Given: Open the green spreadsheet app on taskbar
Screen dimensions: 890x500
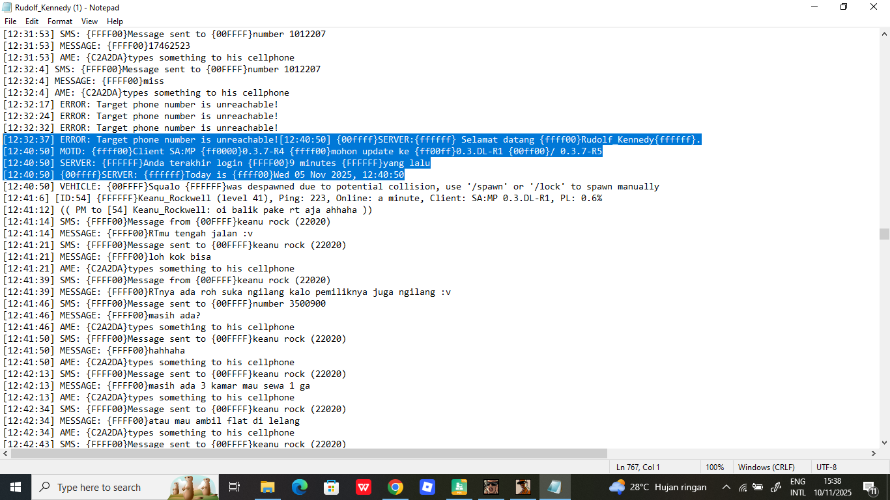Looking at the screenshot, I should [459, 487].
